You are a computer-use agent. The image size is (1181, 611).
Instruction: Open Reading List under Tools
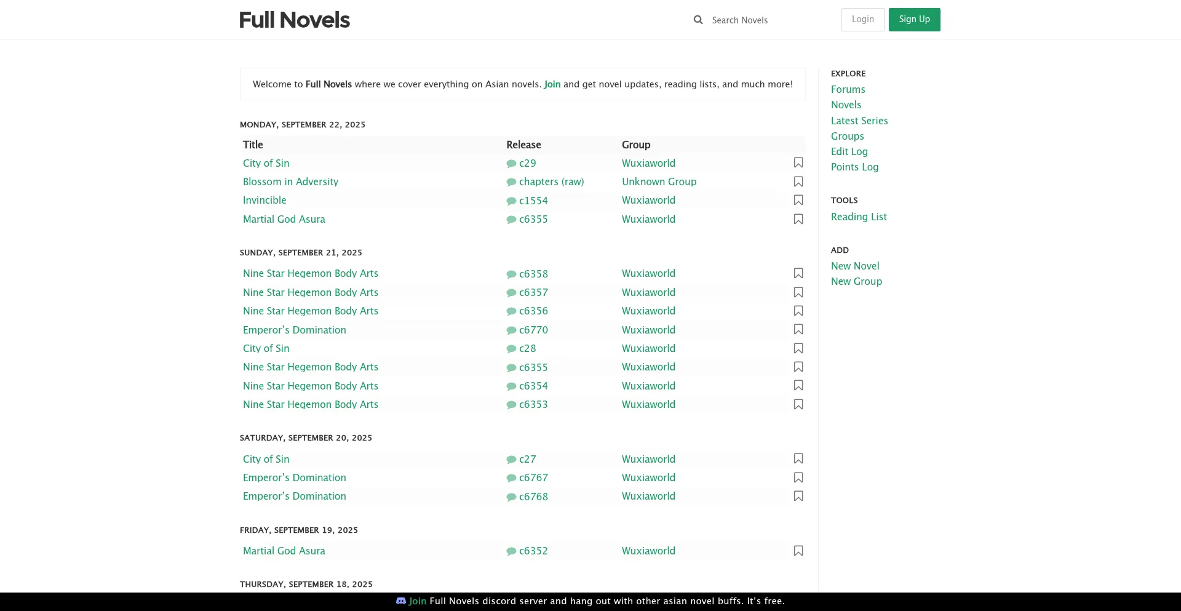[859, 217]
